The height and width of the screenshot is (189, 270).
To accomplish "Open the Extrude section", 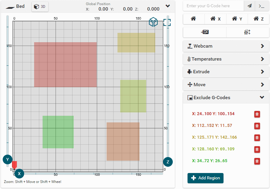I will tap(226, 72).
